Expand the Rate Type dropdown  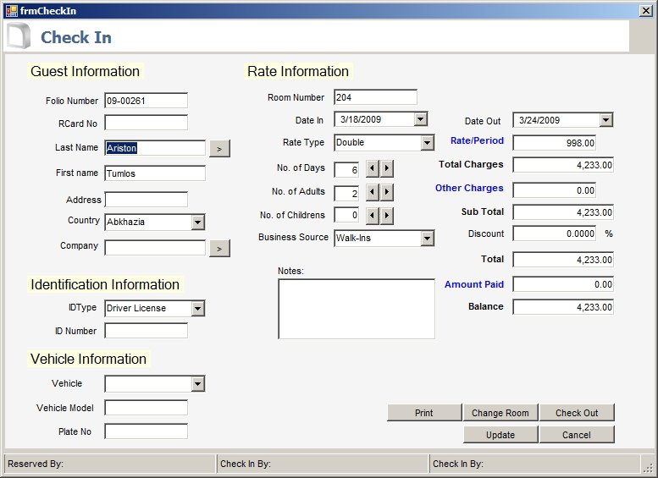427,143
